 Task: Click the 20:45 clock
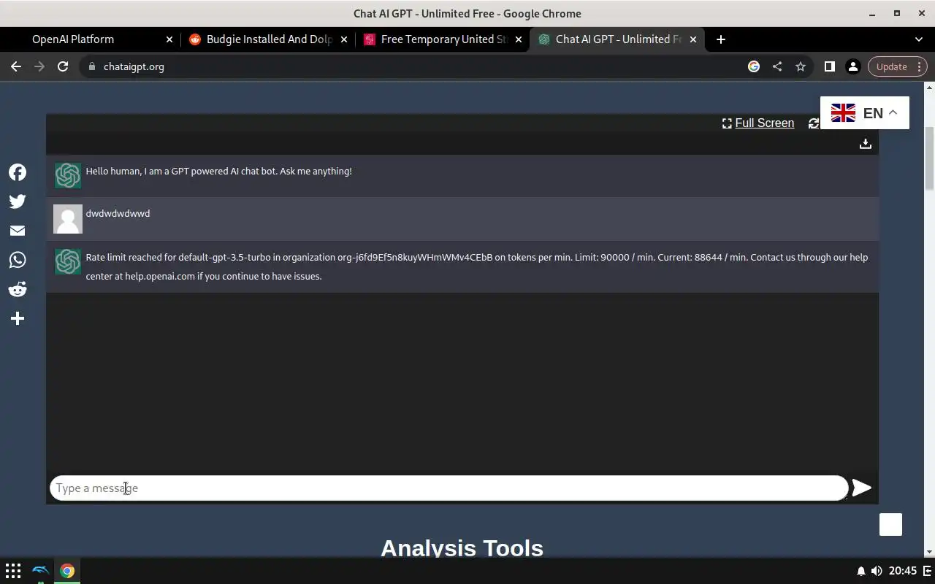[903, 571]
